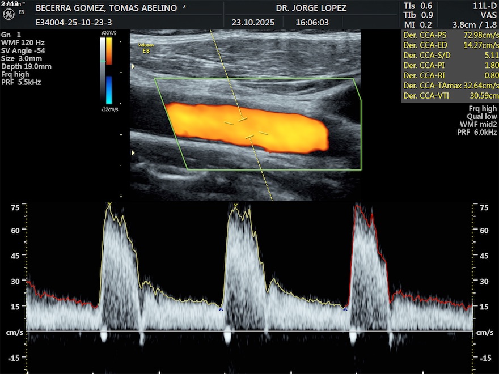Click the red-orange color velocity scale bar
This screenshot has height=374, width=499.
[x=108, y=52]
